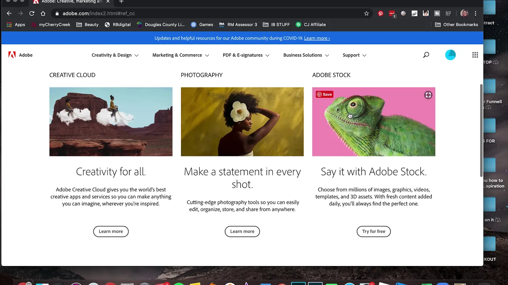Bookmark this page with the star icon
Screen dimensions: 508x285
click(x=366, y=13)
